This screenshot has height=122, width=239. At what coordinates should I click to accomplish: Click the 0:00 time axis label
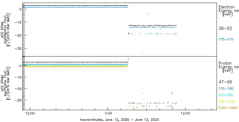point(108,113)
